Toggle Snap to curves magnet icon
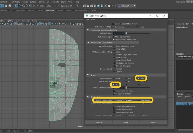Image resolution: width=193 pixels, height=133 pixels. (x=20, y=6)
